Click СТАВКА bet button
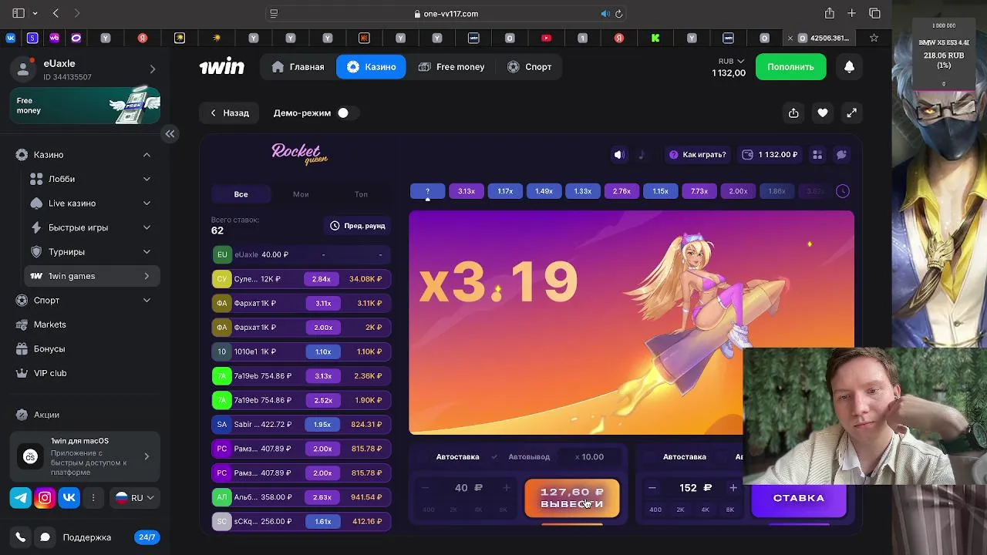This screenshot has height=555, width=987. (x=799, y=498)
